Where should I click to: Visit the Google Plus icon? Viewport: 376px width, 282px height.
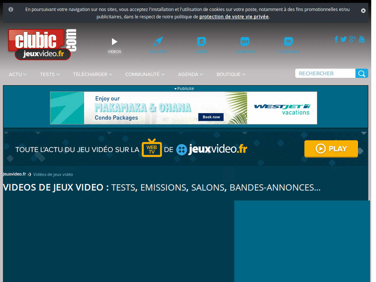coord(352,39)
